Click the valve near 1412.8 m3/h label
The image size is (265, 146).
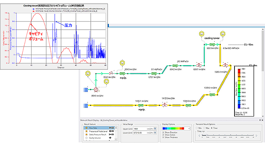point(164,105)
